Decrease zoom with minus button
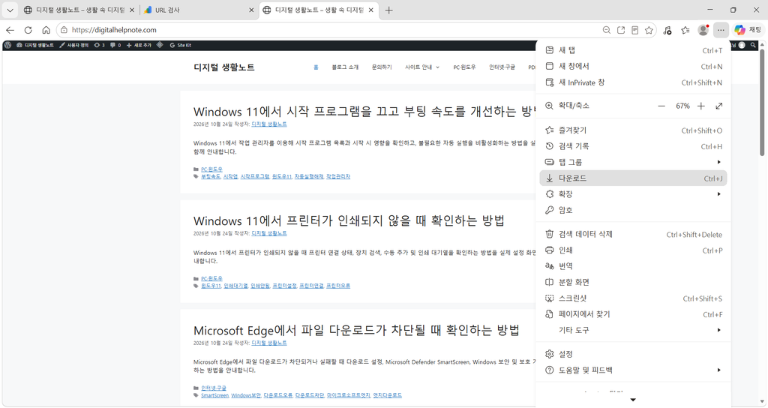768x408 pixels. click(661, 106)
